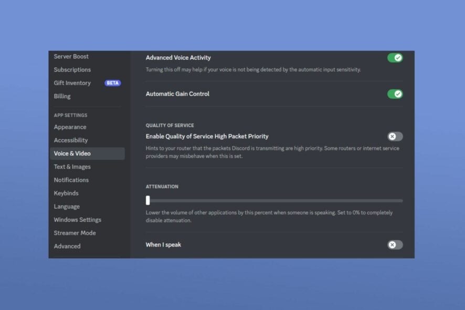Open the Gift Inventory page

72,82
